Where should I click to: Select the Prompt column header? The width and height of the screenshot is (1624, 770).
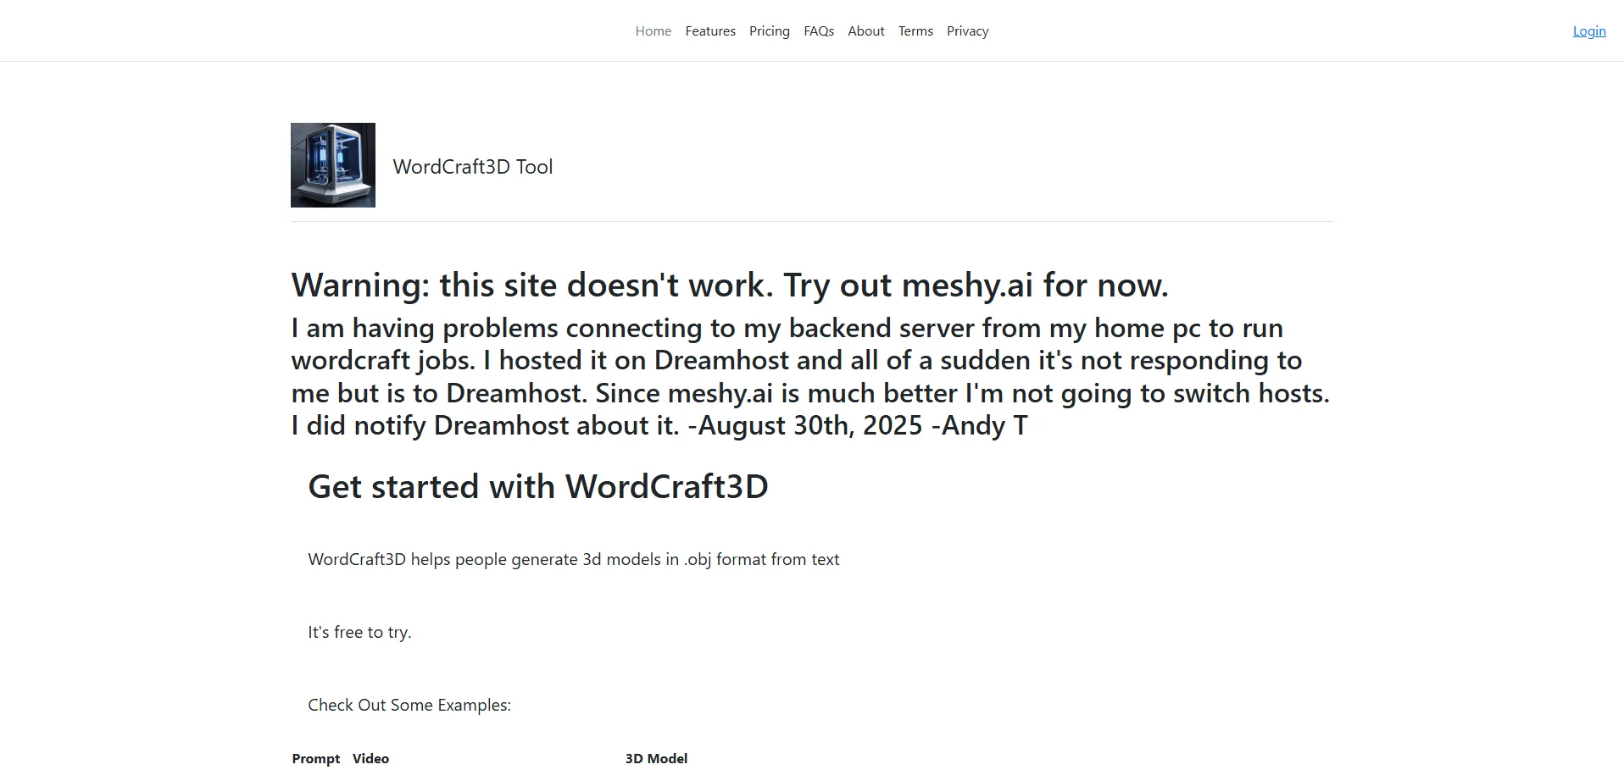[315, 759]
